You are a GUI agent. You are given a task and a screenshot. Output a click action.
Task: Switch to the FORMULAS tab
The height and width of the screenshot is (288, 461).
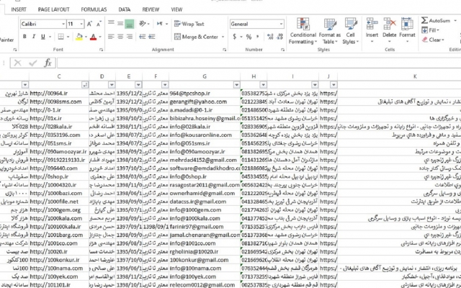click(94, 9)
